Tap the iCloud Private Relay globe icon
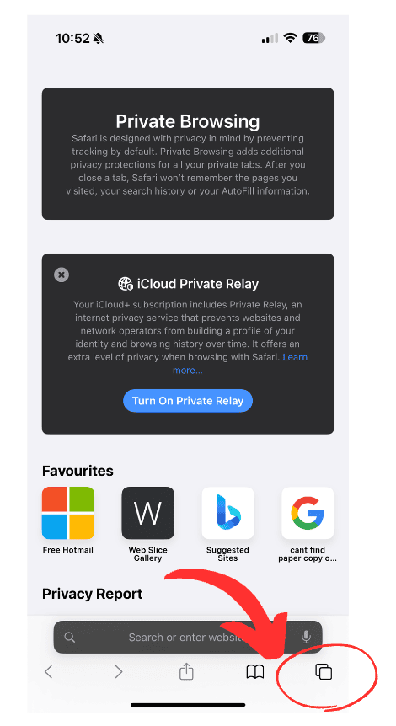Viewport: 396px width, 726px height. tap(126, 283)
